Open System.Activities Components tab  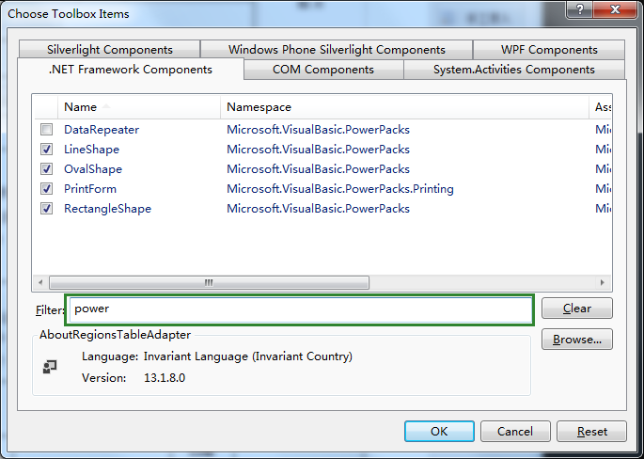click(x=514, y=69)
